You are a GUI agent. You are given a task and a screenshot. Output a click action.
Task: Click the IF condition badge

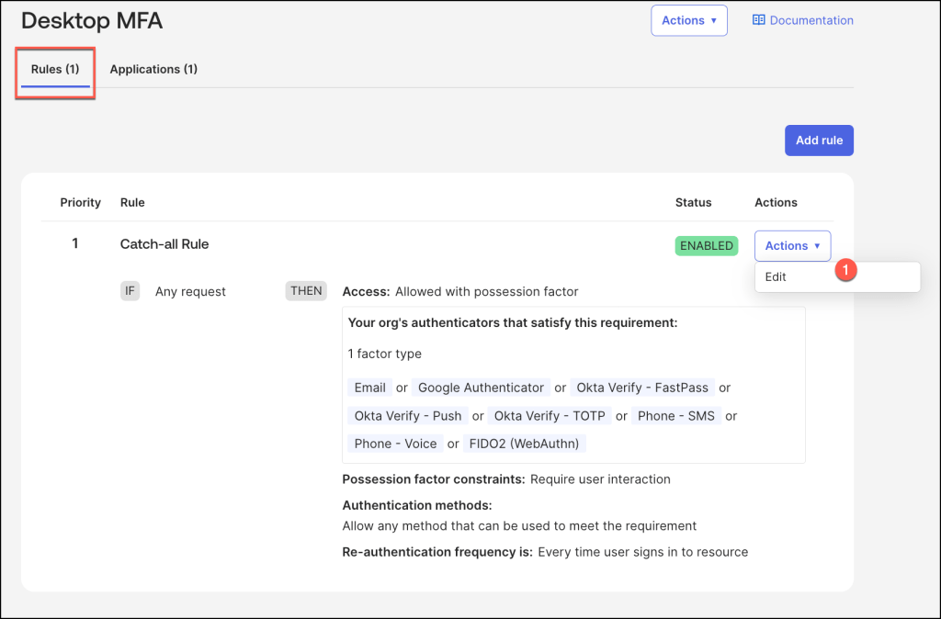(130, 291)
